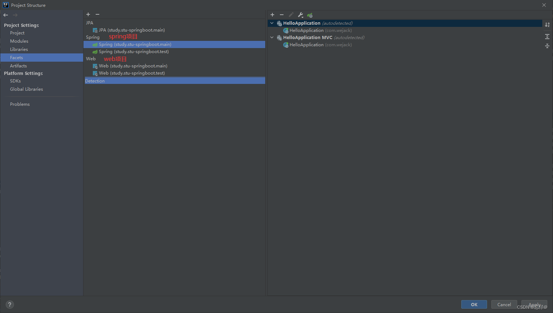Screen dimensions: 553x313
Task: Click the Spring file set icon in the toolbar
Action: tap(310, 15)
